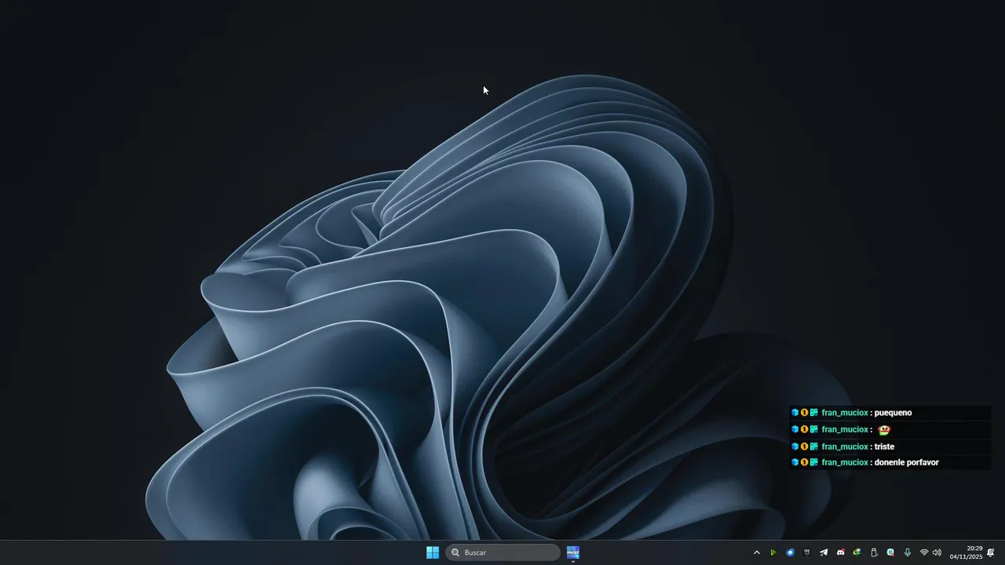
Task: Open the volume speaker tray icon
Action: tap(937, 552)
